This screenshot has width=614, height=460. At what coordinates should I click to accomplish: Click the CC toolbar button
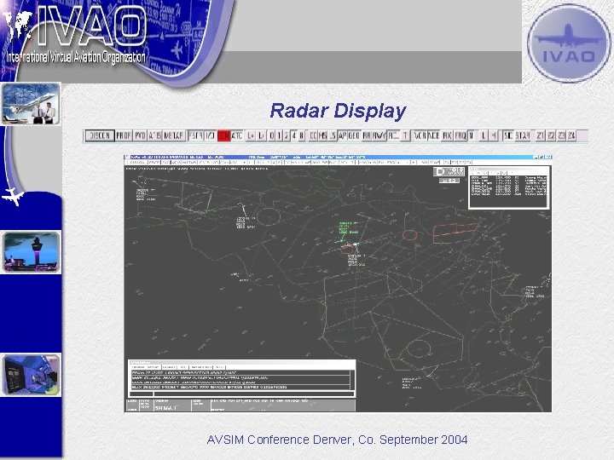pos(313,135)
